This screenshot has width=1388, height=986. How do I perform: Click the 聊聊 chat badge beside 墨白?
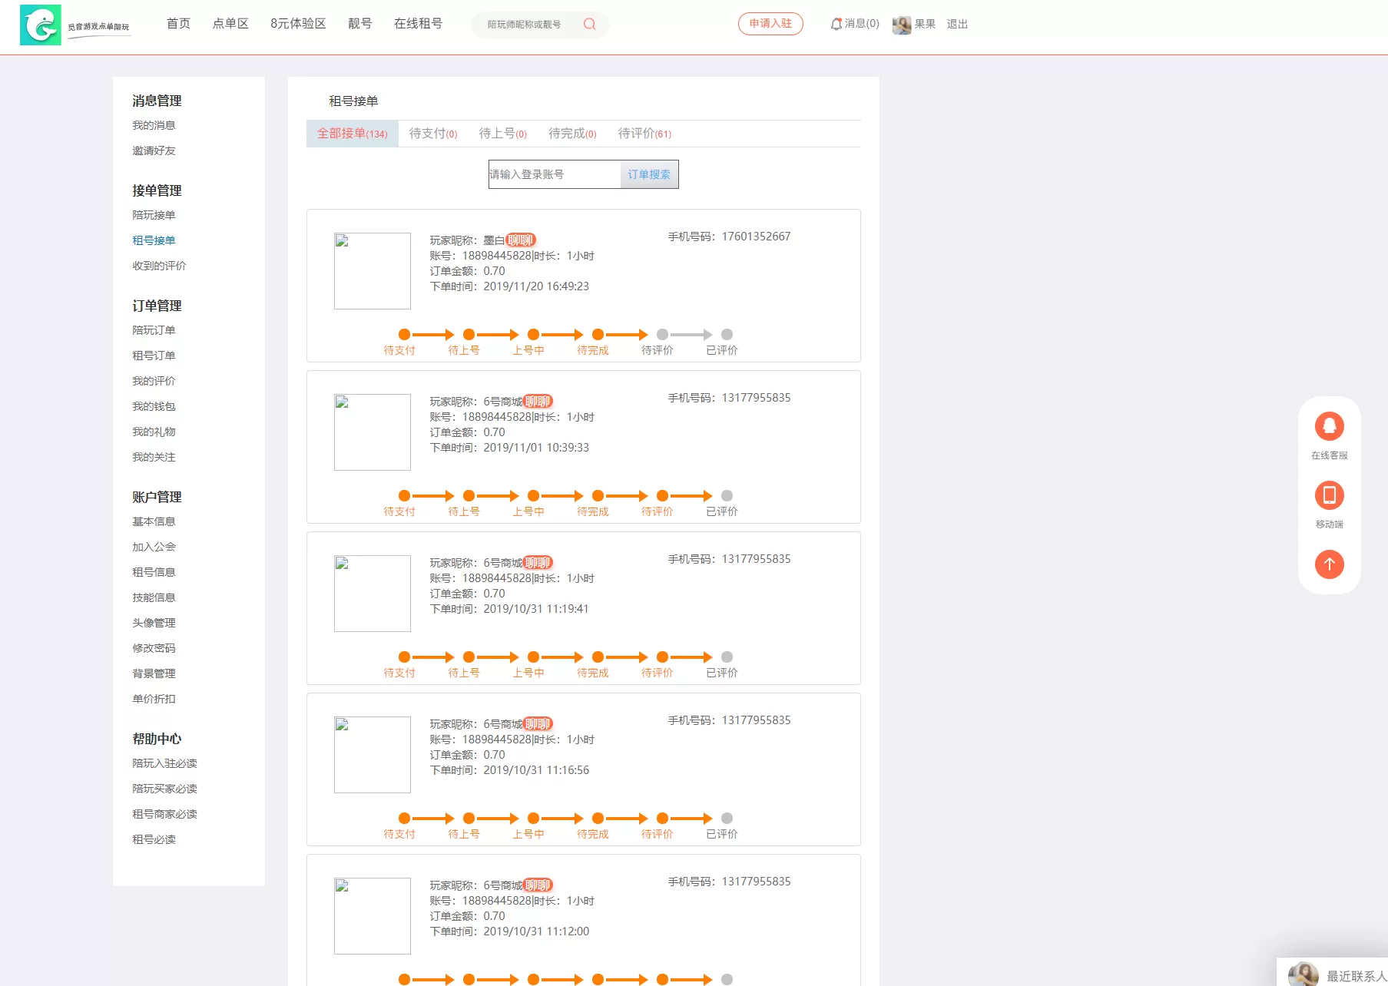click(521, 240)
